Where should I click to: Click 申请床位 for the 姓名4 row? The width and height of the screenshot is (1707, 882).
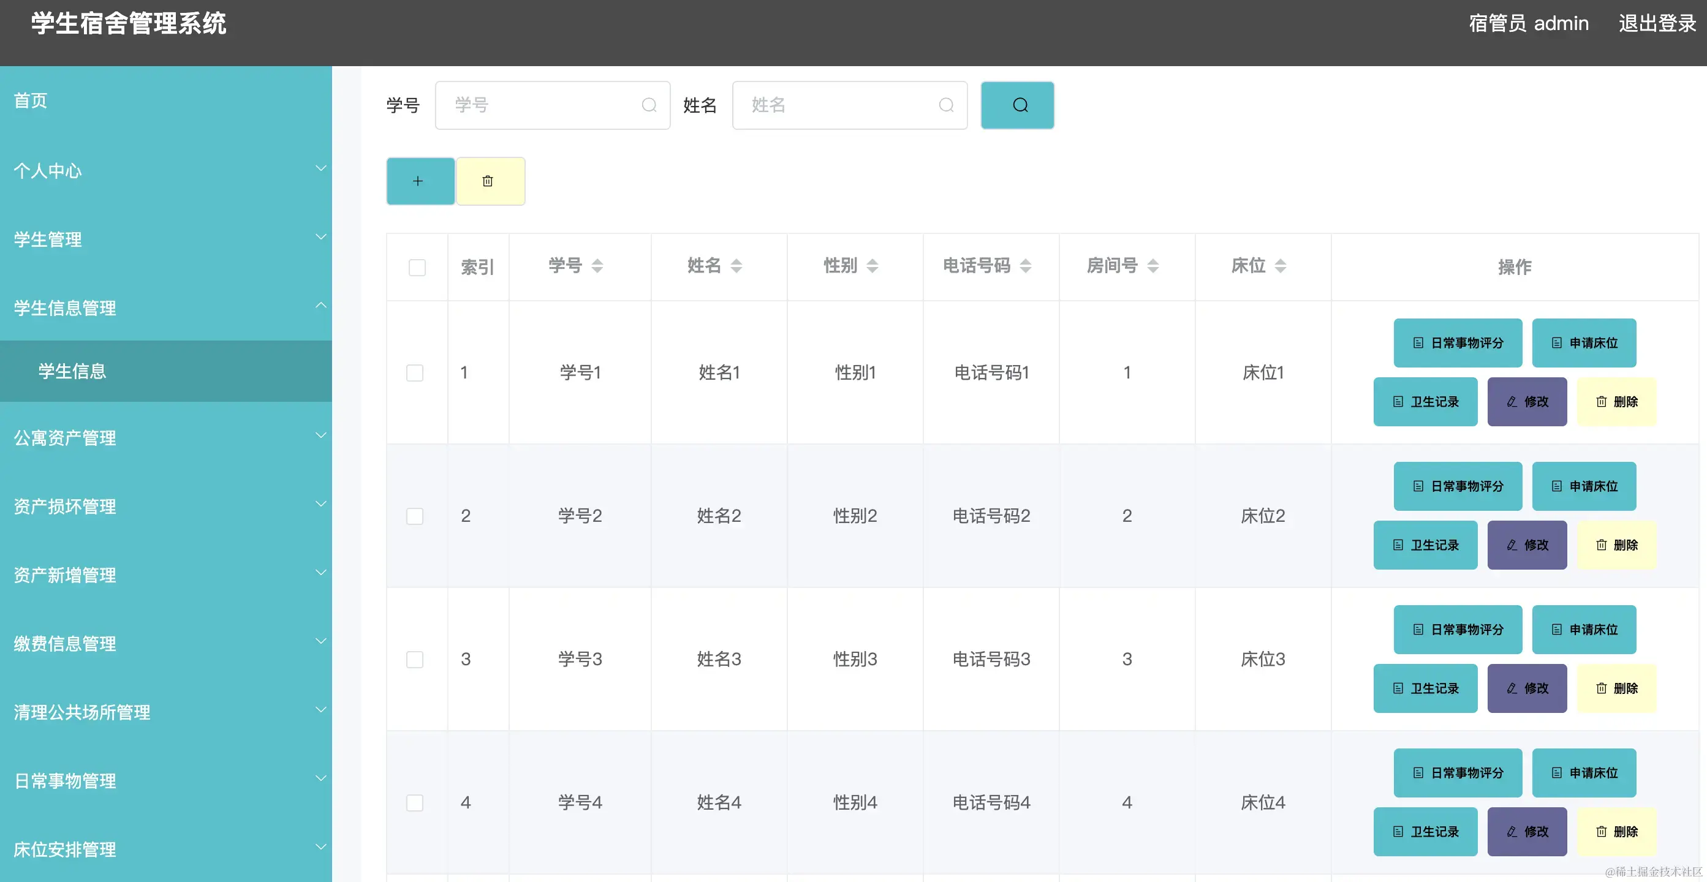coord(1584,772)
